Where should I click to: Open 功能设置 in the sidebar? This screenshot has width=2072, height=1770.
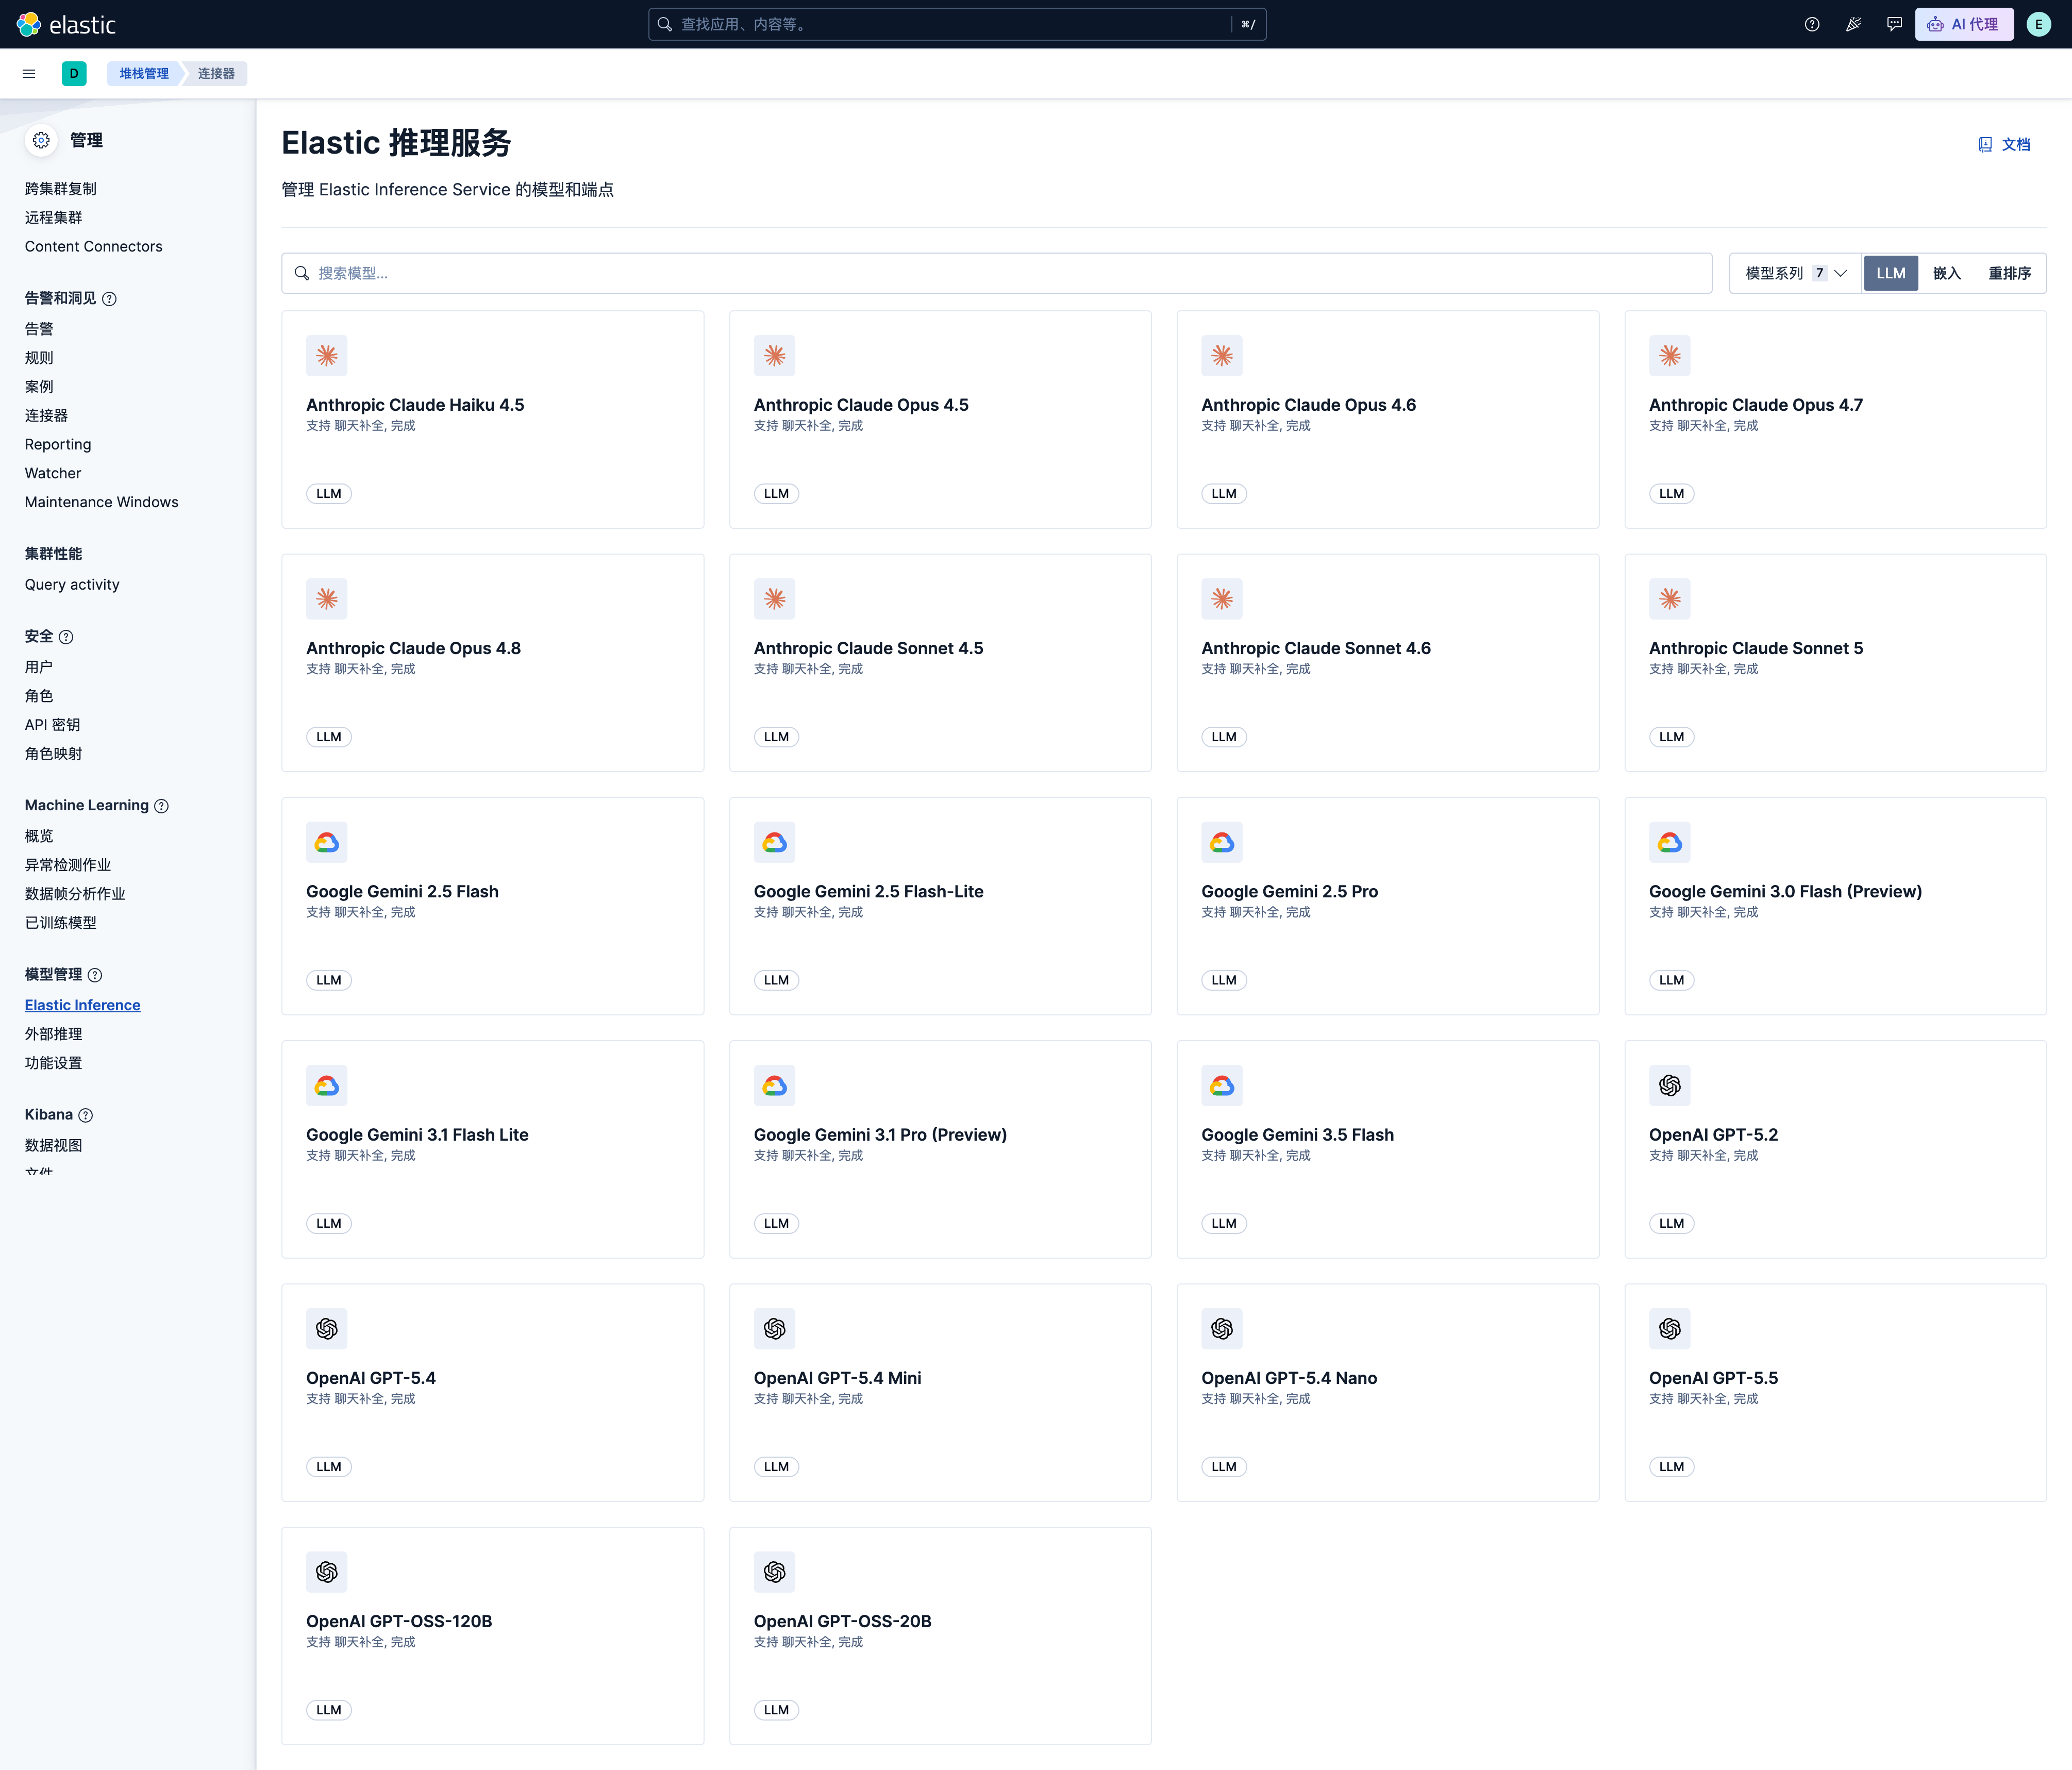[x=53, y=1063]
